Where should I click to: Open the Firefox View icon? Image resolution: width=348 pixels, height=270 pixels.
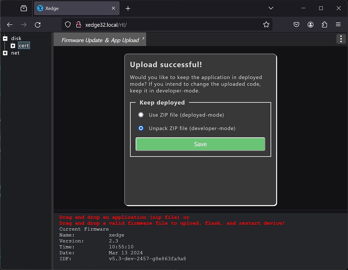[23, 8]
